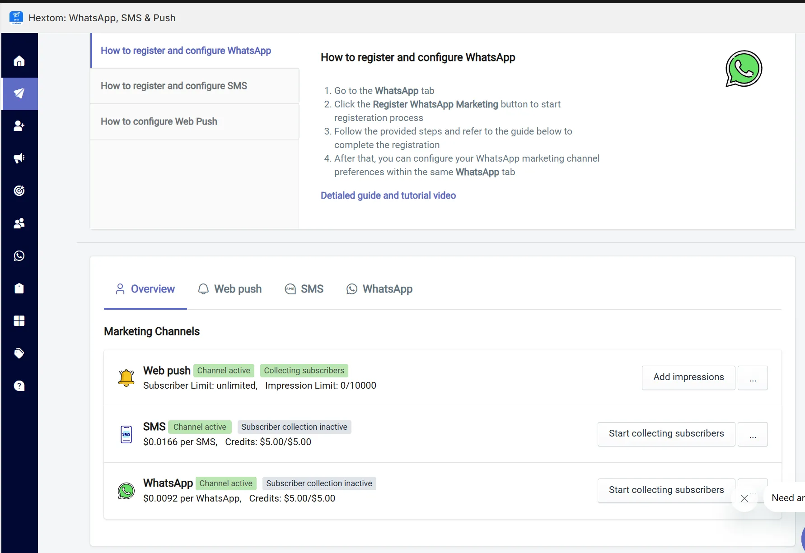Open the more options menu for Web push

pos(753,378)
